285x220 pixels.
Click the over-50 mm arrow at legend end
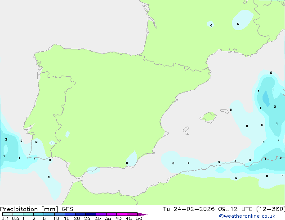click(x=142, y=214)
